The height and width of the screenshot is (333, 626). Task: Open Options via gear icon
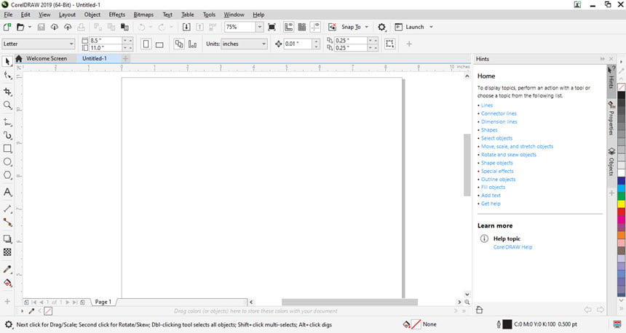click(x=381, y=27)
